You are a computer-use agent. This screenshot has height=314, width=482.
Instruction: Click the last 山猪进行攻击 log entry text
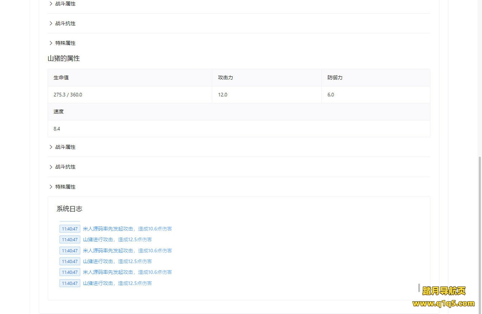coord(117,283)
